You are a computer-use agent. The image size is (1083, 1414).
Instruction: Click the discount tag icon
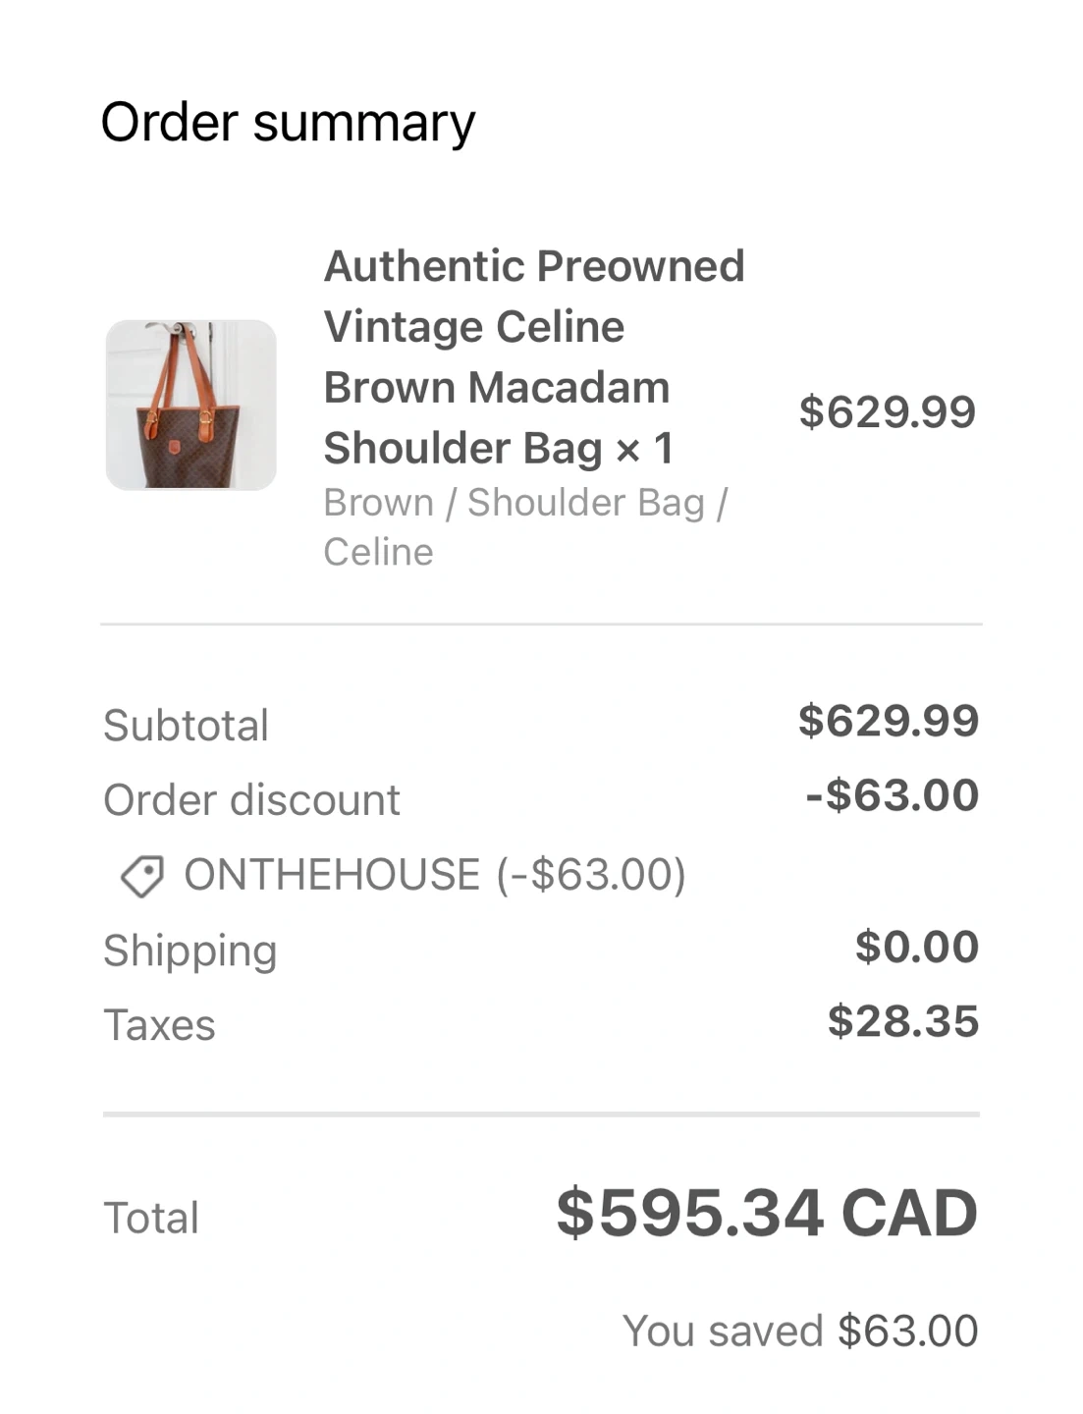142,876
